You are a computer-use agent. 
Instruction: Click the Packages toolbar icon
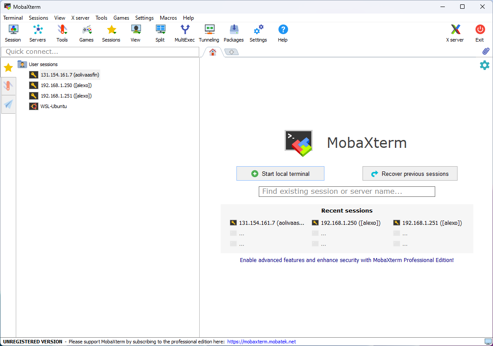coord(234,33)
